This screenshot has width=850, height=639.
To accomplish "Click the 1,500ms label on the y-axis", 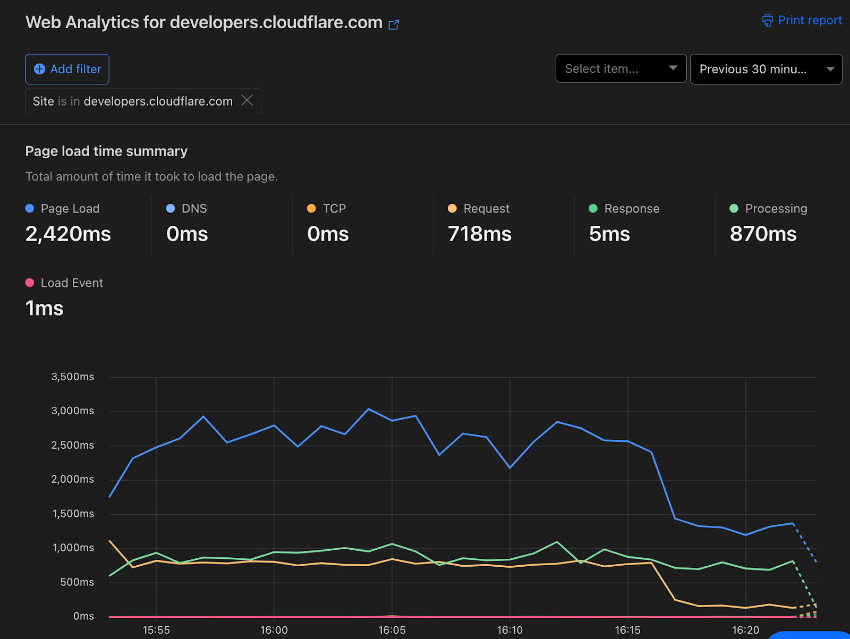I will click(x=73, y=514).
